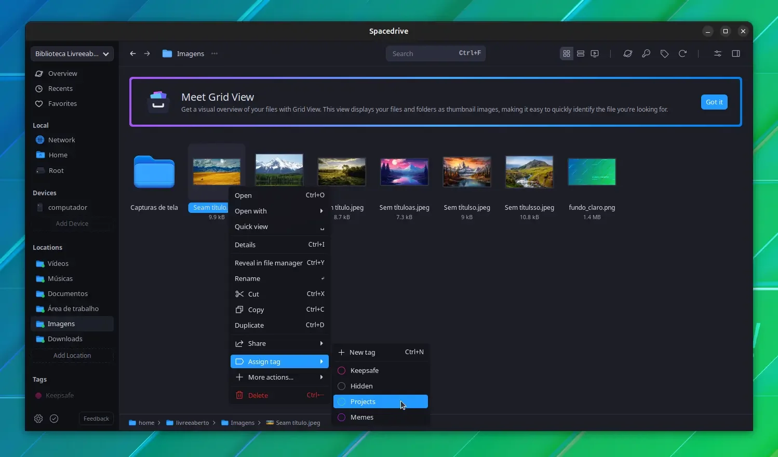Expand the Open with submenu
The image size is (778, 457).
point(279,211)
